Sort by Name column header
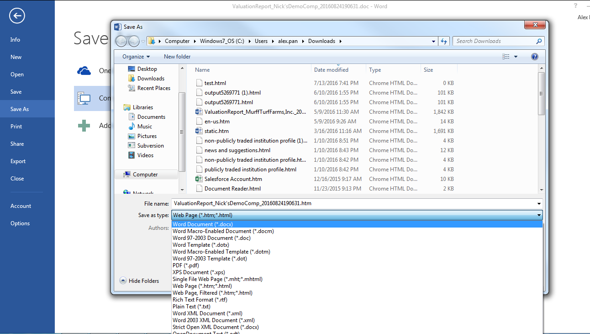 [251, 70]
